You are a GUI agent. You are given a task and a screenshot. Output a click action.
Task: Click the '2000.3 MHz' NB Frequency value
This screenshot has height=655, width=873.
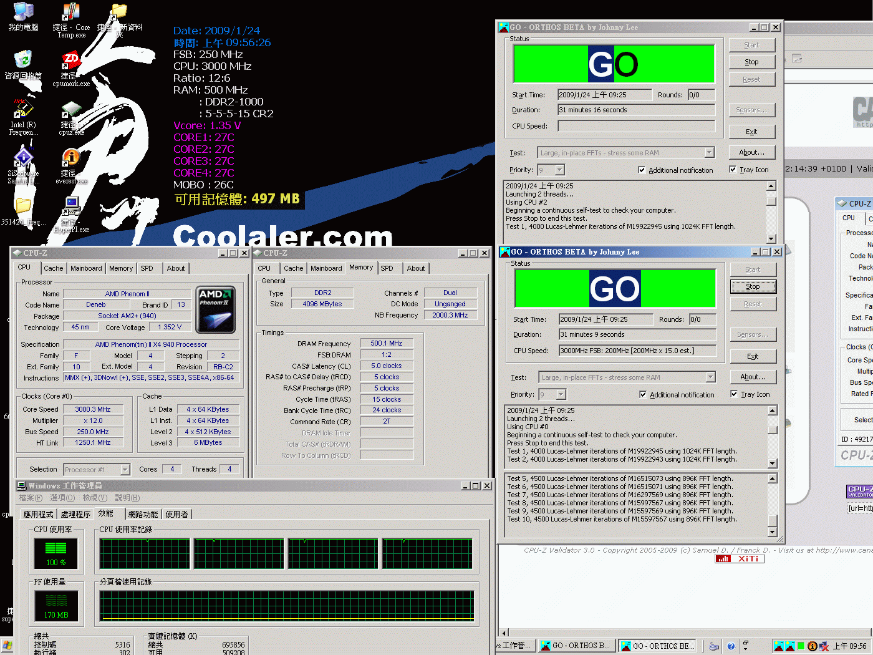[x=450, y=315]
